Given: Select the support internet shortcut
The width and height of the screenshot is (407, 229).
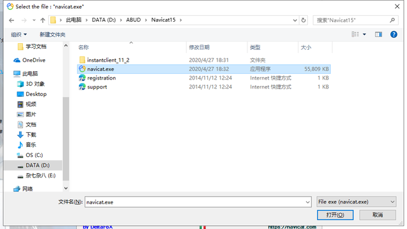Looking at the screenshot, I should (203, 87).
